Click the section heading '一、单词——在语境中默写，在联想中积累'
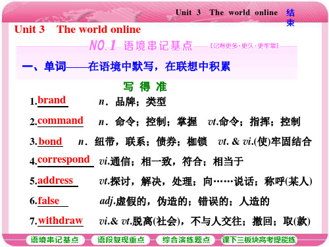 (126, 66)
